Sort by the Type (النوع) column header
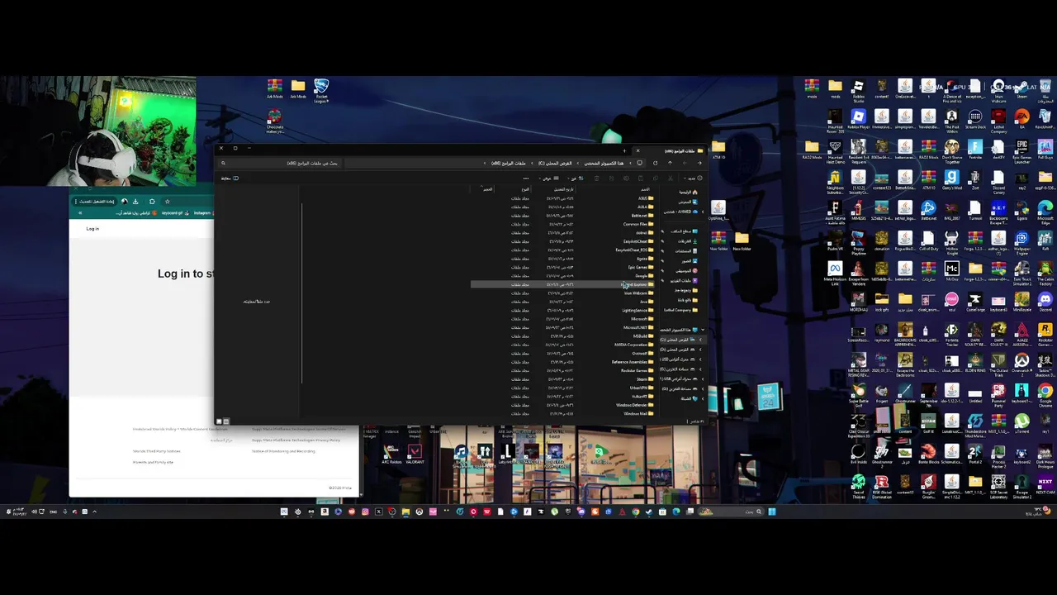Viewport: 1057px width, 595px height. click(525, 189)
